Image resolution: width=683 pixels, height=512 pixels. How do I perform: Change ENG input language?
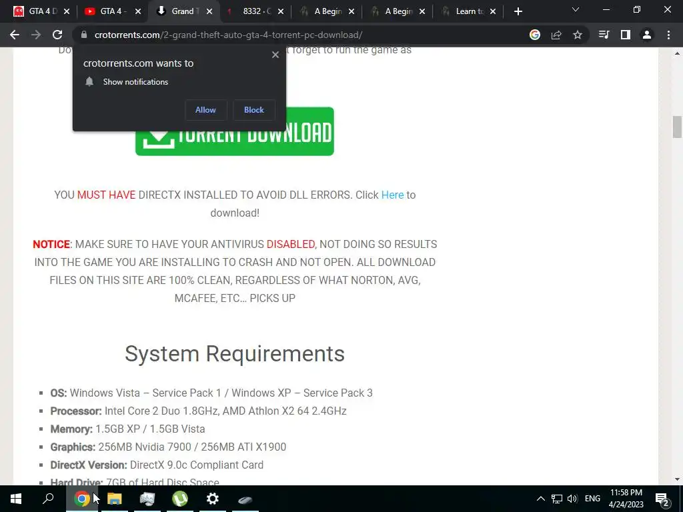click(592, 499)
